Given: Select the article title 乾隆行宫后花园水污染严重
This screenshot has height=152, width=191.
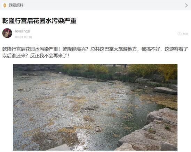Looking at the screenshot, I should point(39,21).
